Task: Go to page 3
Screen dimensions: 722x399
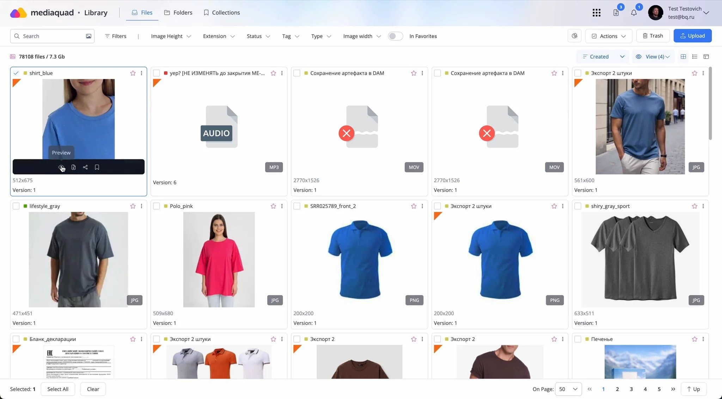Action: (631, 389)
